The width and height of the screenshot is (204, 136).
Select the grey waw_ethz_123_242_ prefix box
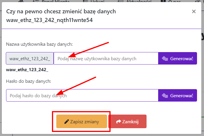coord(30,58)
